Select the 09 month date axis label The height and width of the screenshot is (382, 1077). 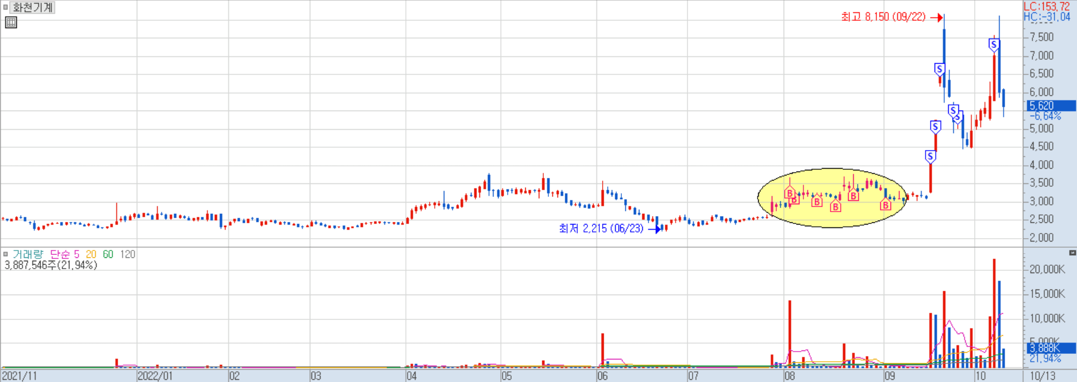(889, 376)
